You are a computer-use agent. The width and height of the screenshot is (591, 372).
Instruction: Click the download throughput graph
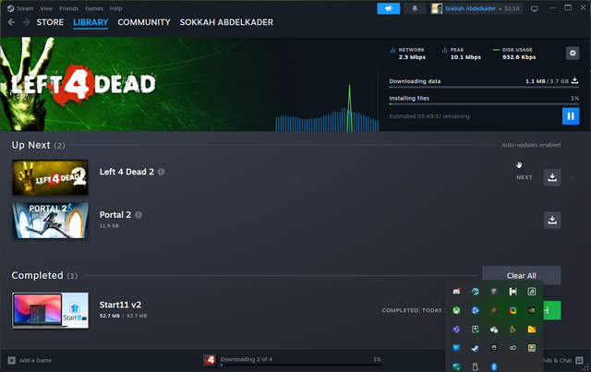[x=327, y=109]
